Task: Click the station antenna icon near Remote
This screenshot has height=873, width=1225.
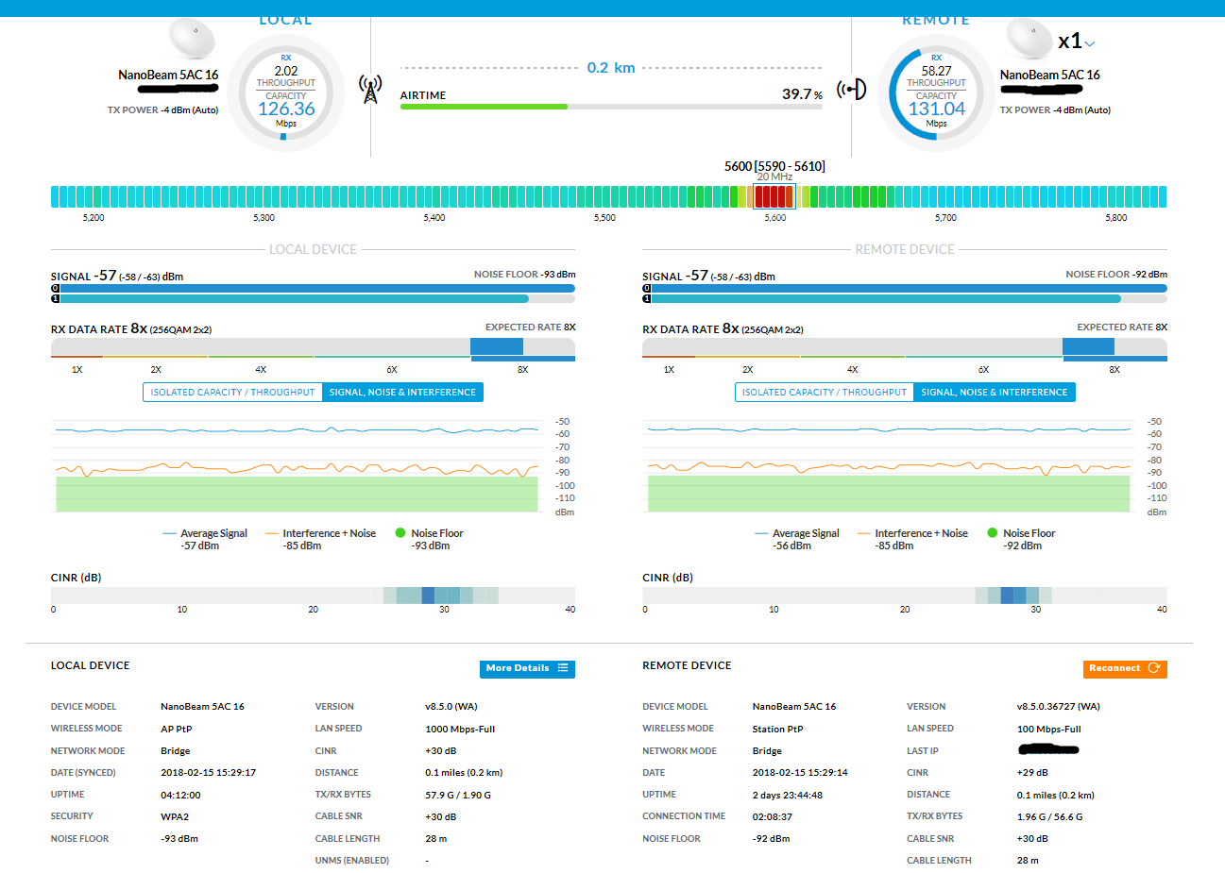Action: (x=851, y=90)
